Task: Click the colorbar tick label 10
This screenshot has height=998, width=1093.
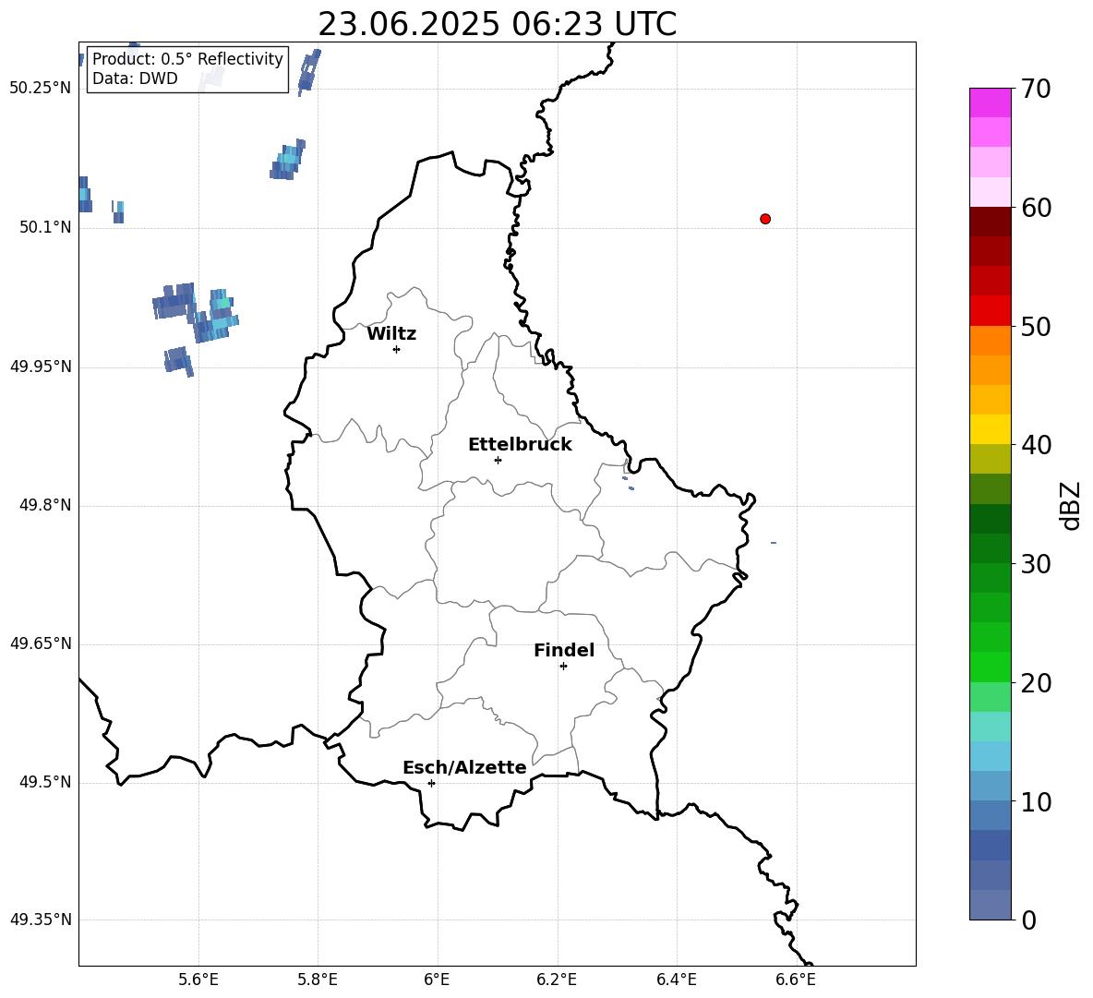Action: (1036, 802)
